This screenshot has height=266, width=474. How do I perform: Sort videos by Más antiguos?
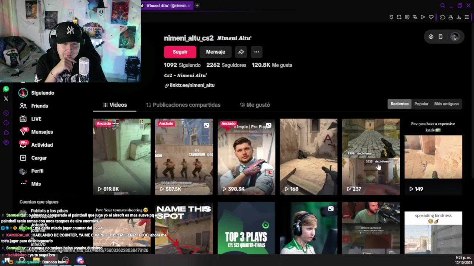coord(446,104)
